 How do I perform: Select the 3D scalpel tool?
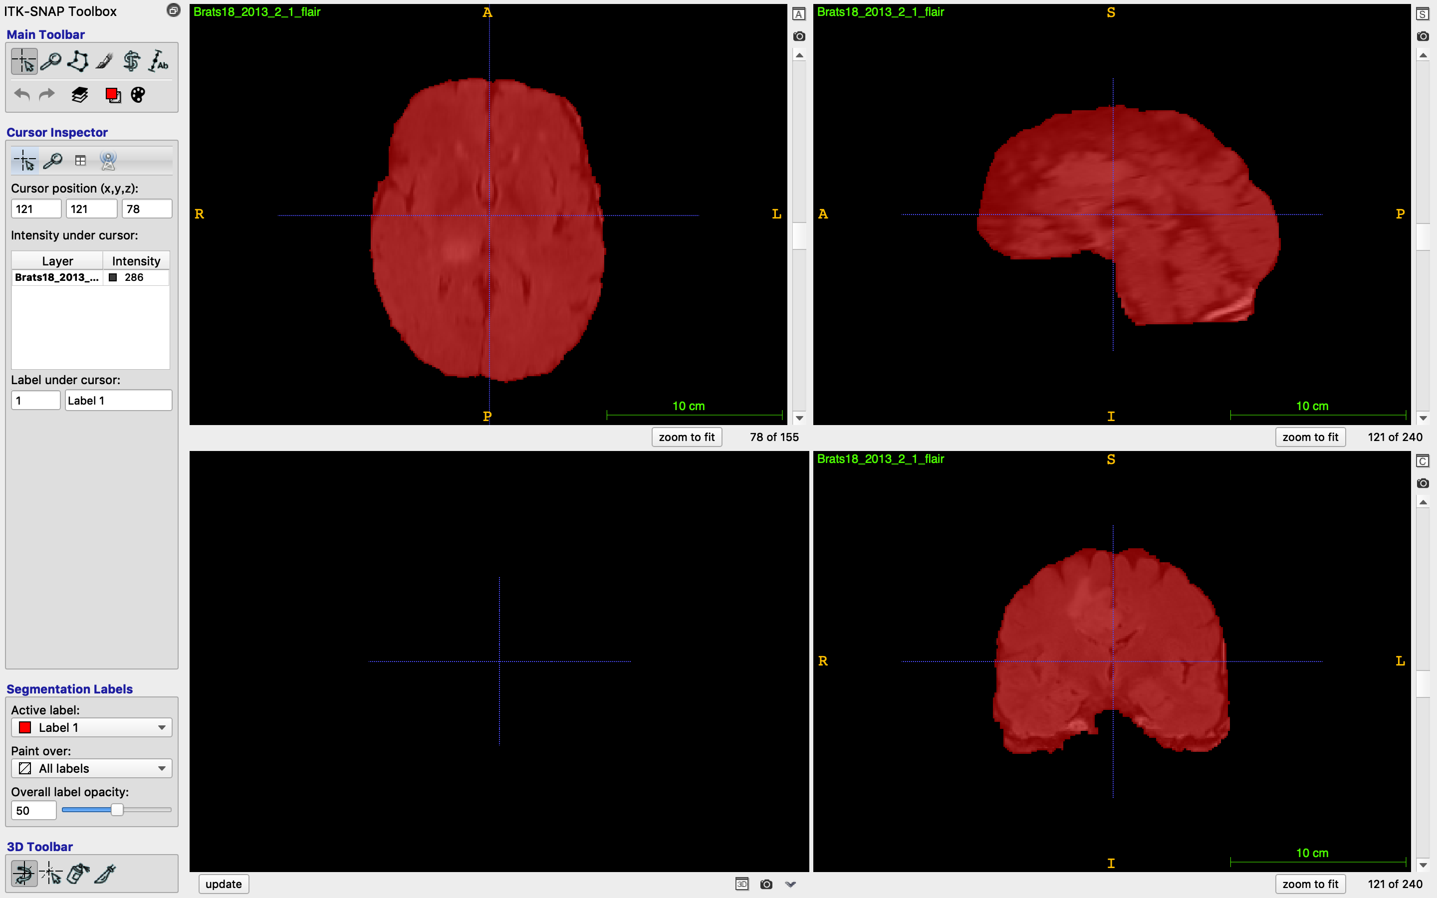tap(105, 874)
